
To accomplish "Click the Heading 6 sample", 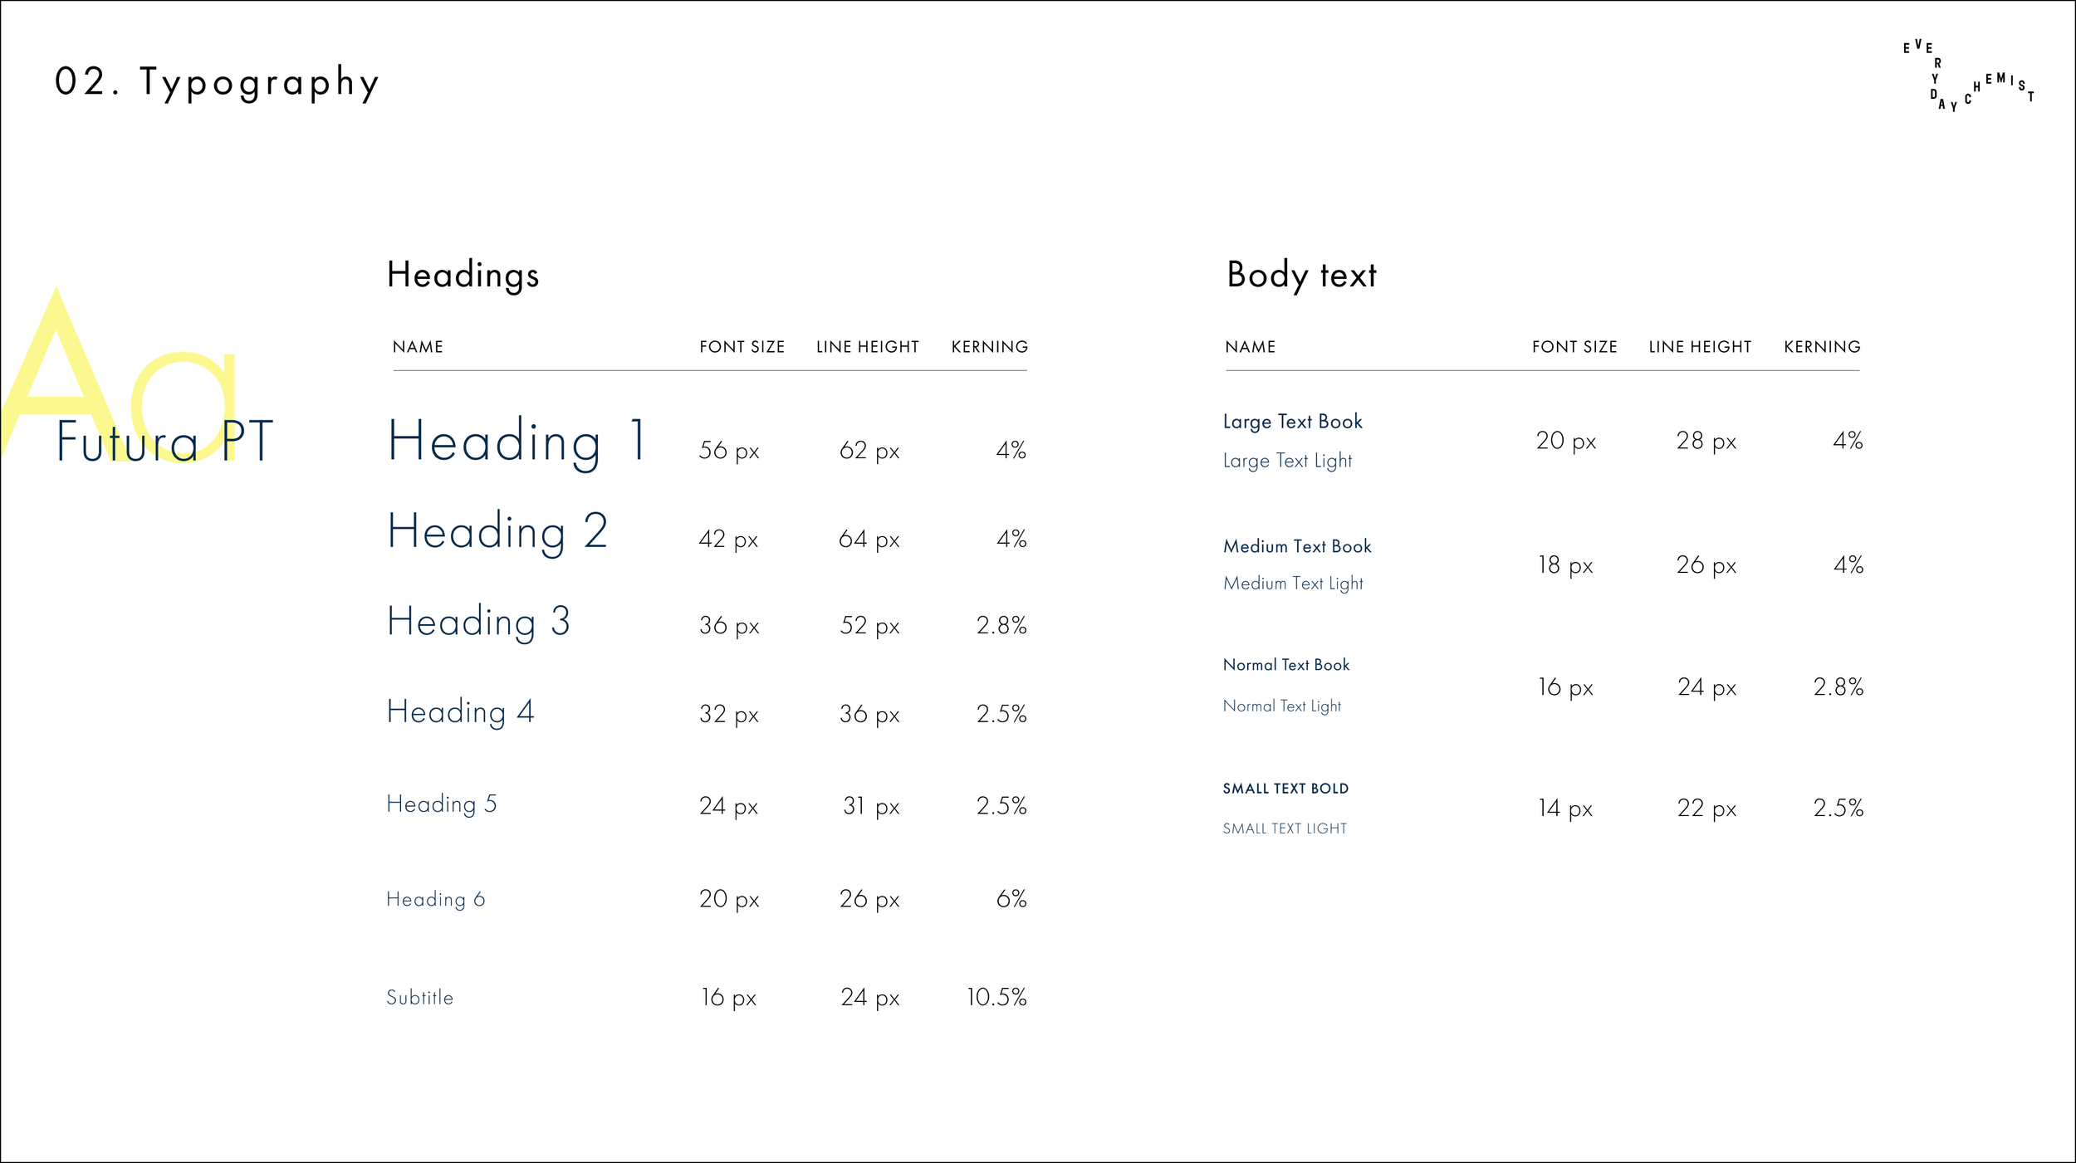I will pos(435,899).
